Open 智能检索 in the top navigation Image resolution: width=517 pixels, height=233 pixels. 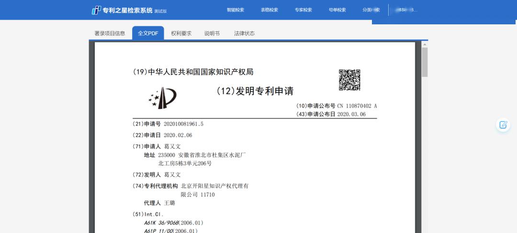point(236,10)
